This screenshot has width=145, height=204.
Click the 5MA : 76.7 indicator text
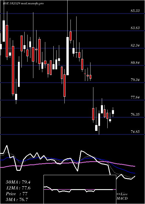click(x=17, y=200)
